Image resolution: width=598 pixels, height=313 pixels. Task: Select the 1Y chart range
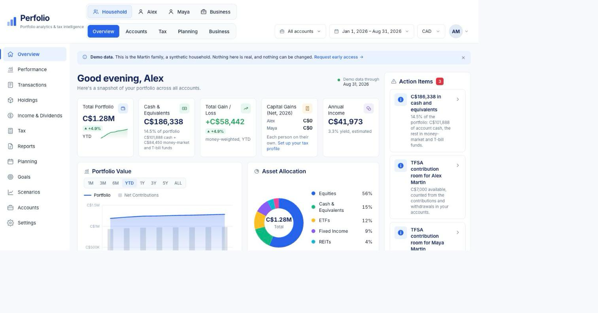[x=142, y=183]
